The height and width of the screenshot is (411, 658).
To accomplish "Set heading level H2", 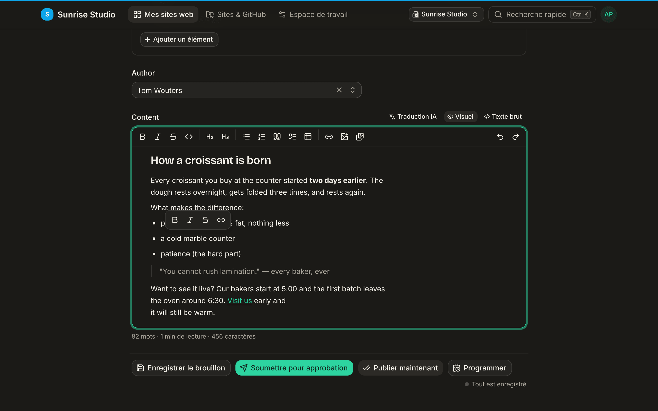I will tap(210, 137).
